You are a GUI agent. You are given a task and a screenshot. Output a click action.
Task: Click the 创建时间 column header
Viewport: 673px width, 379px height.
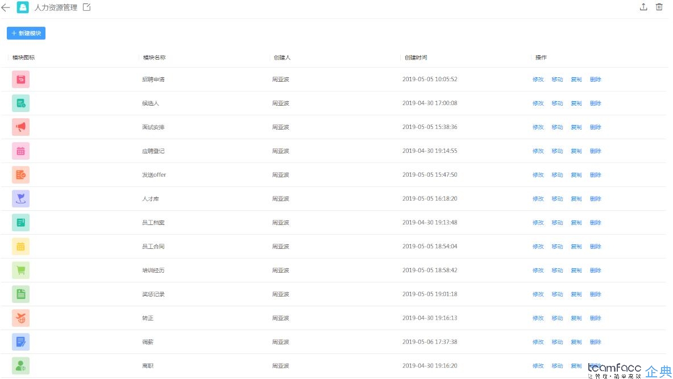(416, 57)
